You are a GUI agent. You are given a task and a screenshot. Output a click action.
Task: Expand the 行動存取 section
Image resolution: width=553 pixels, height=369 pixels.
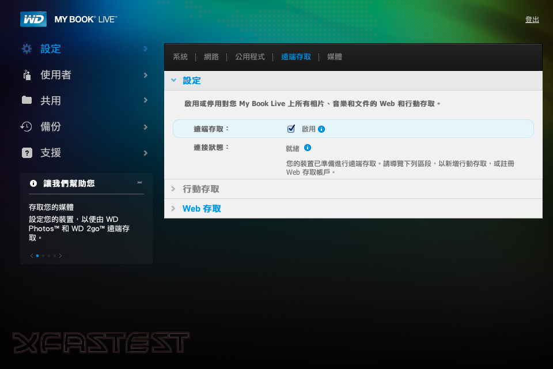point(200,189)
